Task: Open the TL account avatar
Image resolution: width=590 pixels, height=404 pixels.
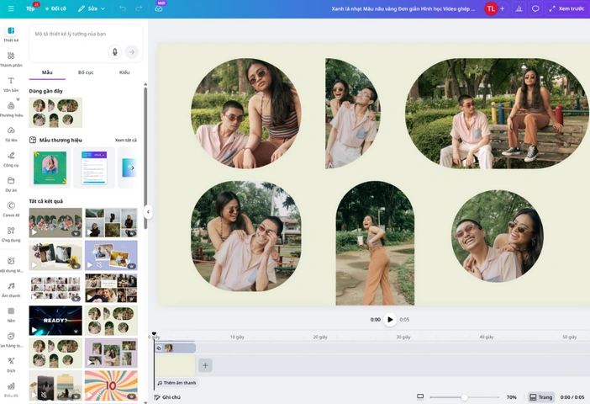Action: click(x=490, y=8)
